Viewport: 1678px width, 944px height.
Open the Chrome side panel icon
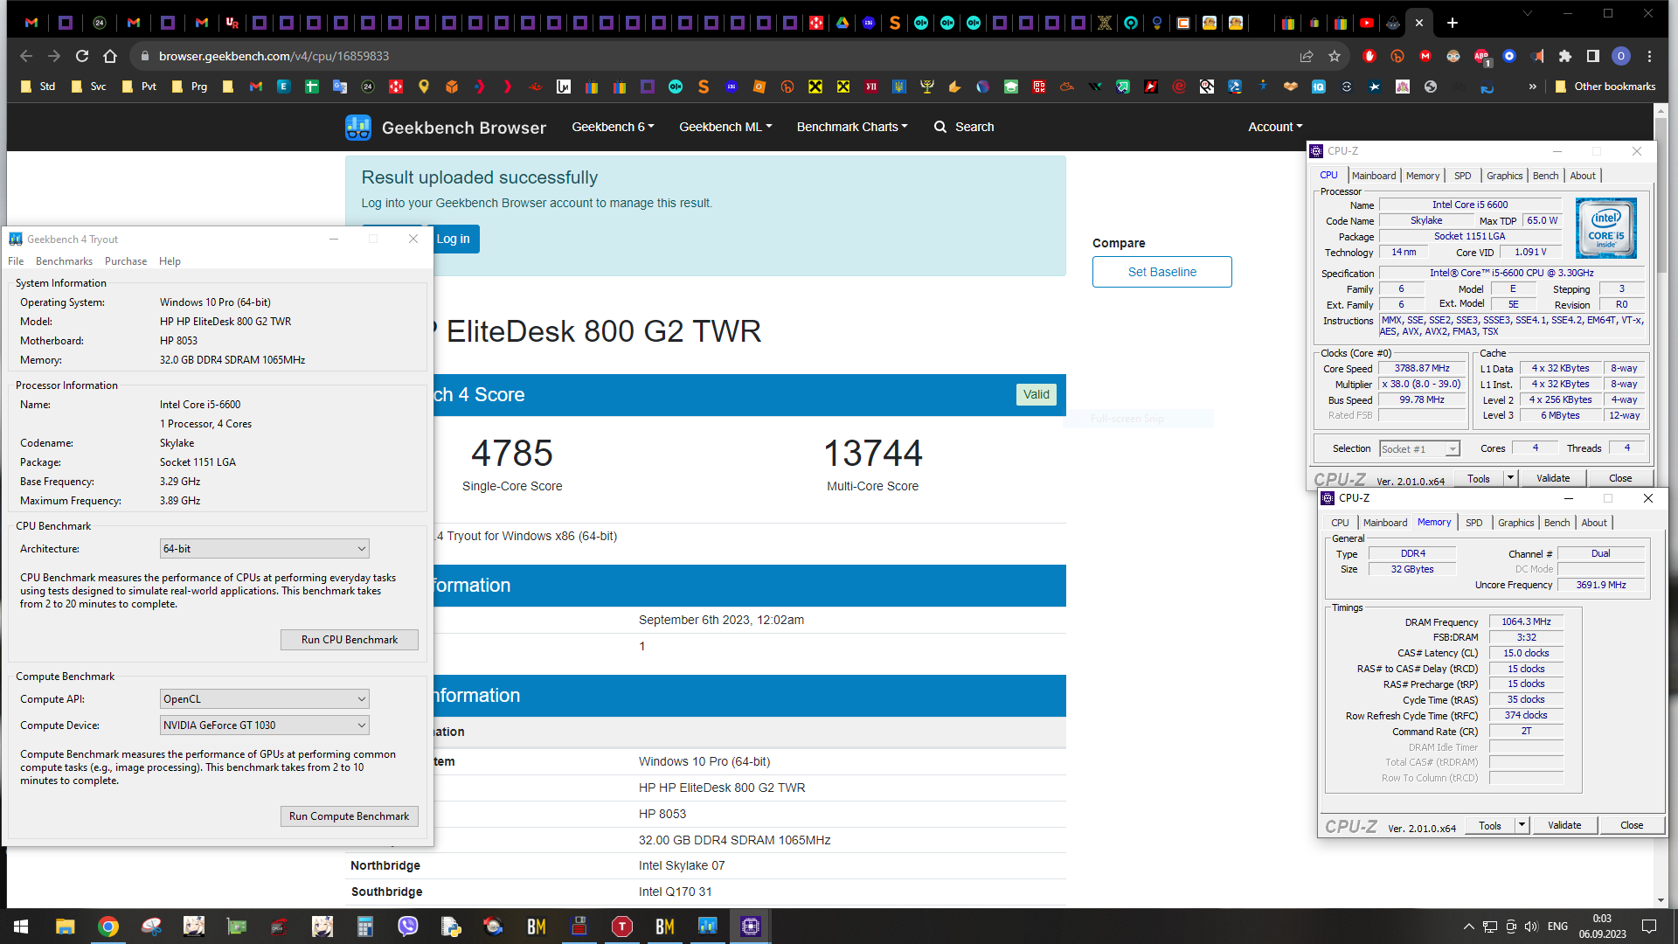click(x=1593, y=56)
